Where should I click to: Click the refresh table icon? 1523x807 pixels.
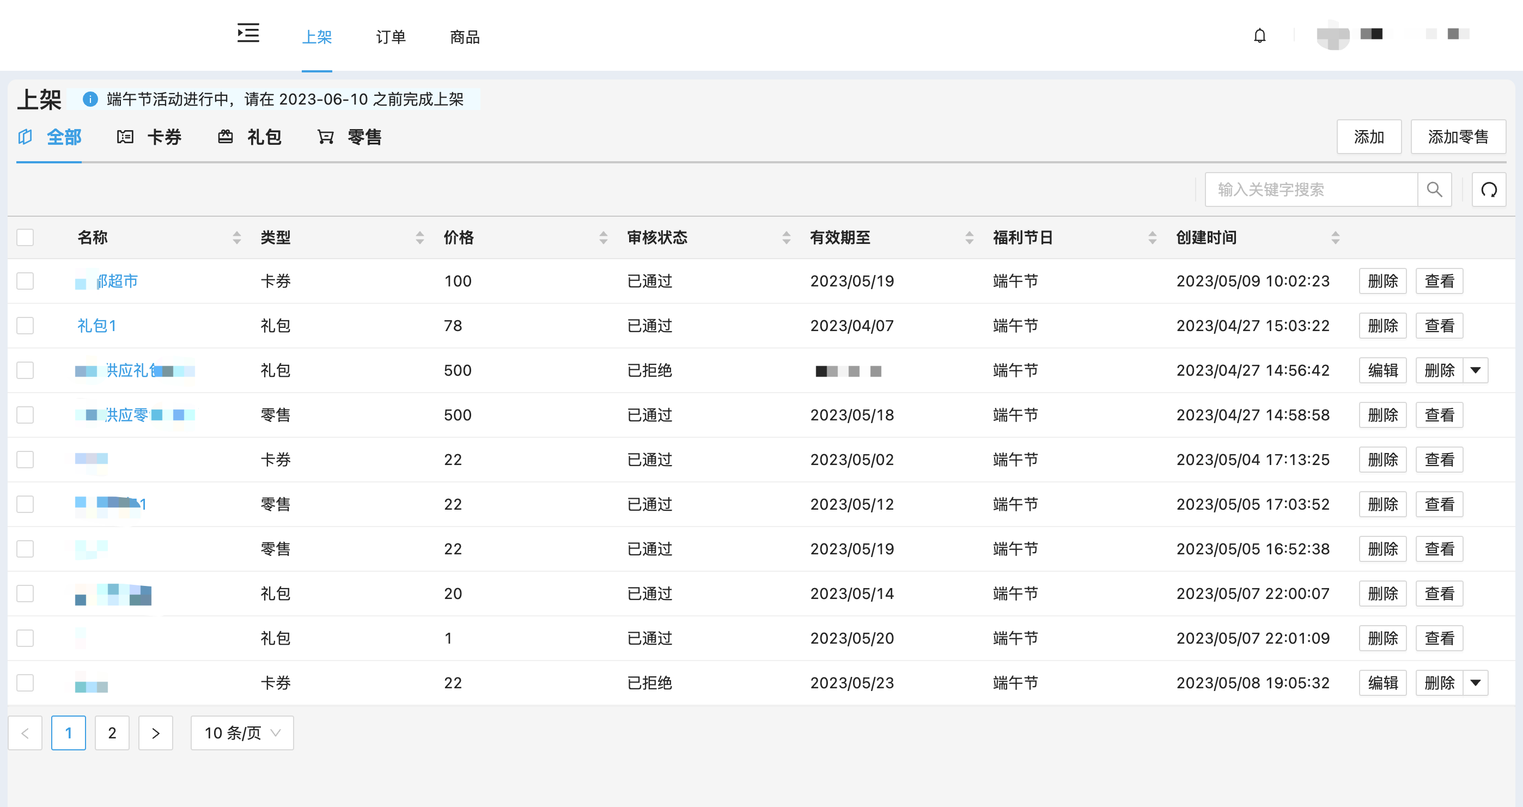click(x=1489, y=190)
